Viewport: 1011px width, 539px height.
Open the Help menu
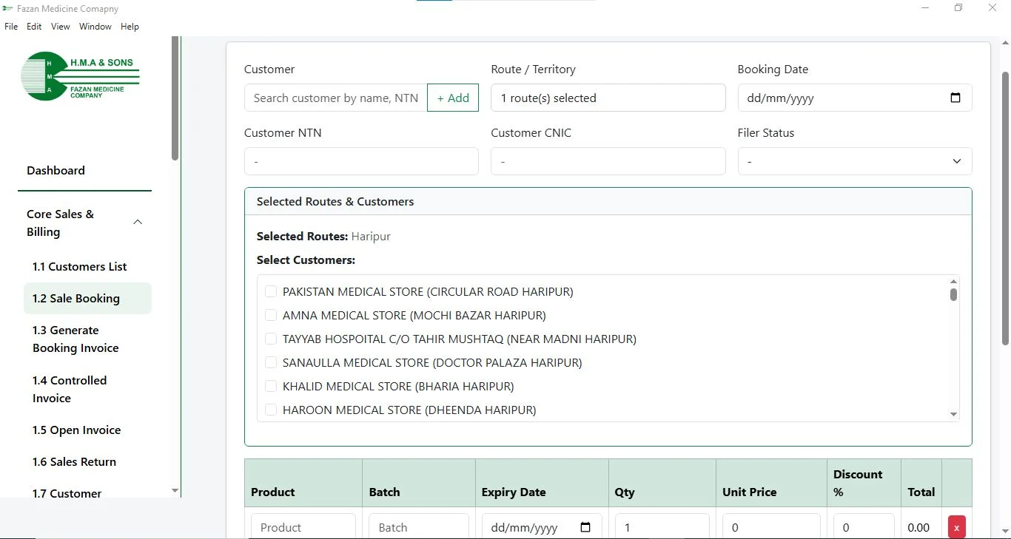click(x=130, y=27)
